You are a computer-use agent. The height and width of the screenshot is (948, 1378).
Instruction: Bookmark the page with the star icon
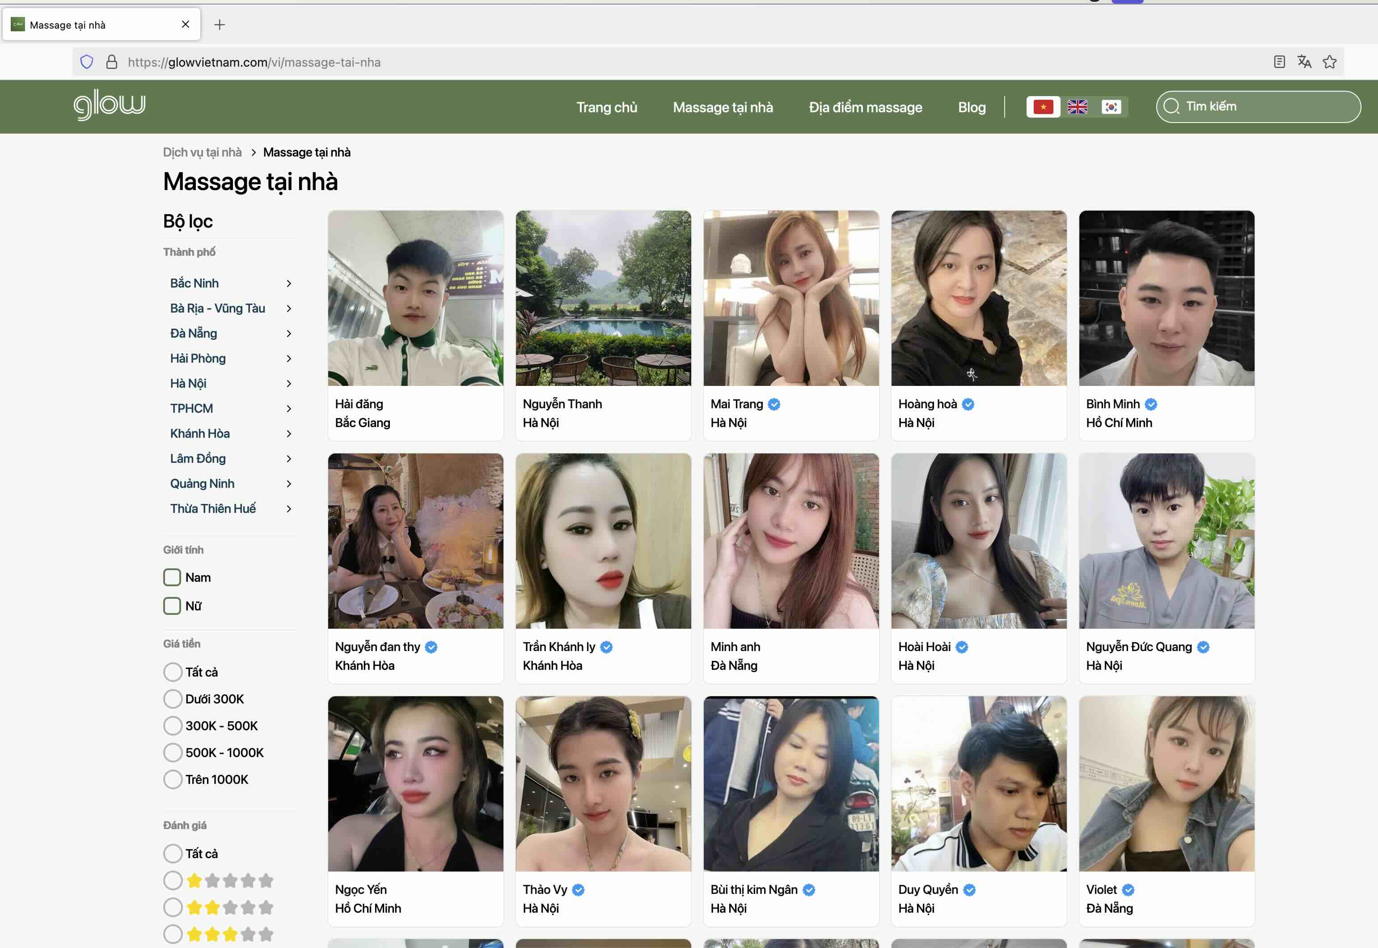[1329, 61]
